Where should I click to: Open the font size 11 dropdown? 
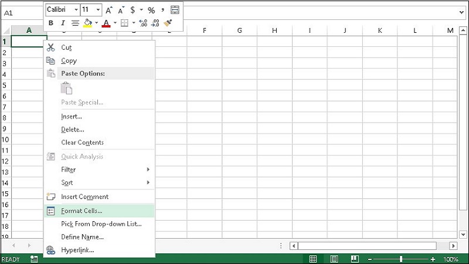[x=98, y=10]
